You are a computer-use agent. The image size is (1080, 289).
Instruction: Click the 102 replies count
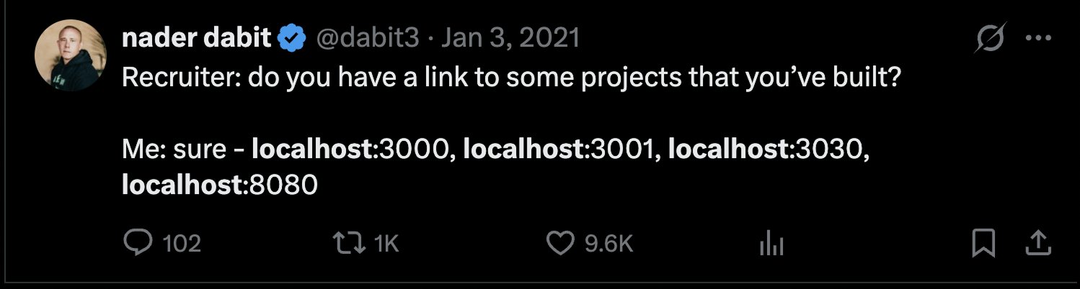tap(182, 244)
